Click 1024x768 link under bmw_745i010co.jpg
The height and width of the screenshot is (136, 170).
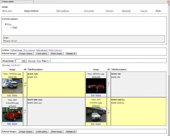coord(12,77)
